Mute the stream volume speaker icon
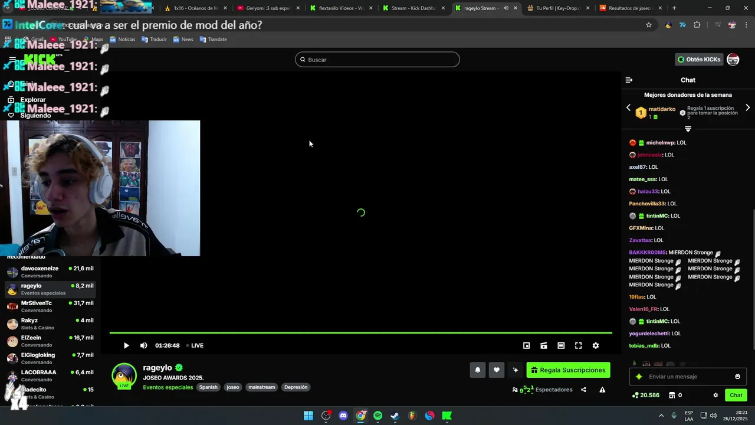Viewport: 755px width, 425px height. pyautogui.click(x=143, y=346)
